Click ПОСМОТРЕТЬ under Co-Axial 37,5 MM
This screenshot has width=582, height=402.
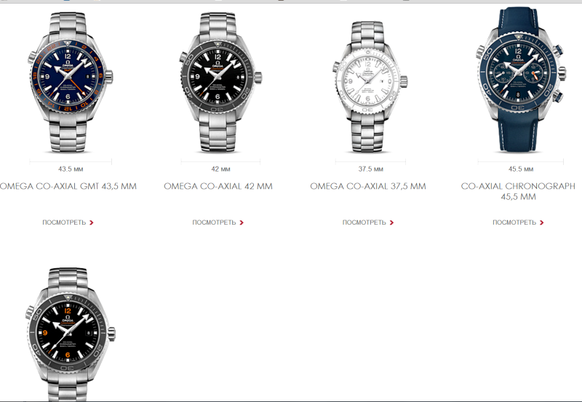point(364,222)
